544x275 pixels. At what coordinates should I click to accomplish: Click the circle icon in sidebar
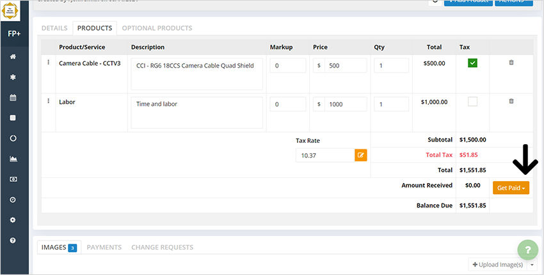[x=13, y=138]
